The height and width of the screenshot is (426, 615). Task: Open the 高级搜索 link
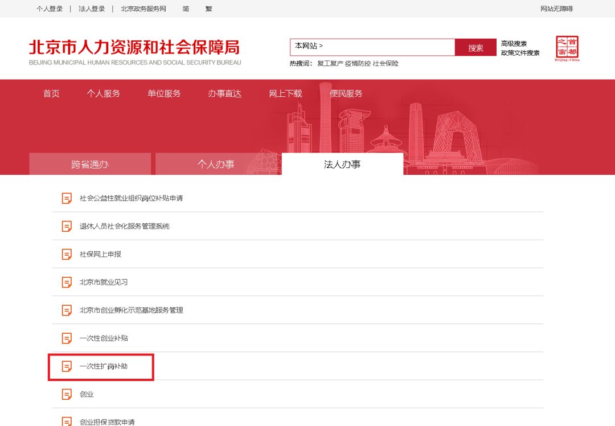click(x=514, y=44)
